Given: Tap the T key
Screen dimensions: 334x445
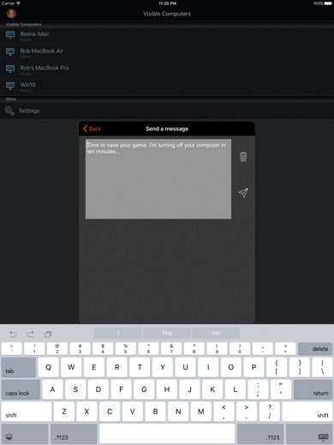Looking at the screenshot, I should click(140, 367).
